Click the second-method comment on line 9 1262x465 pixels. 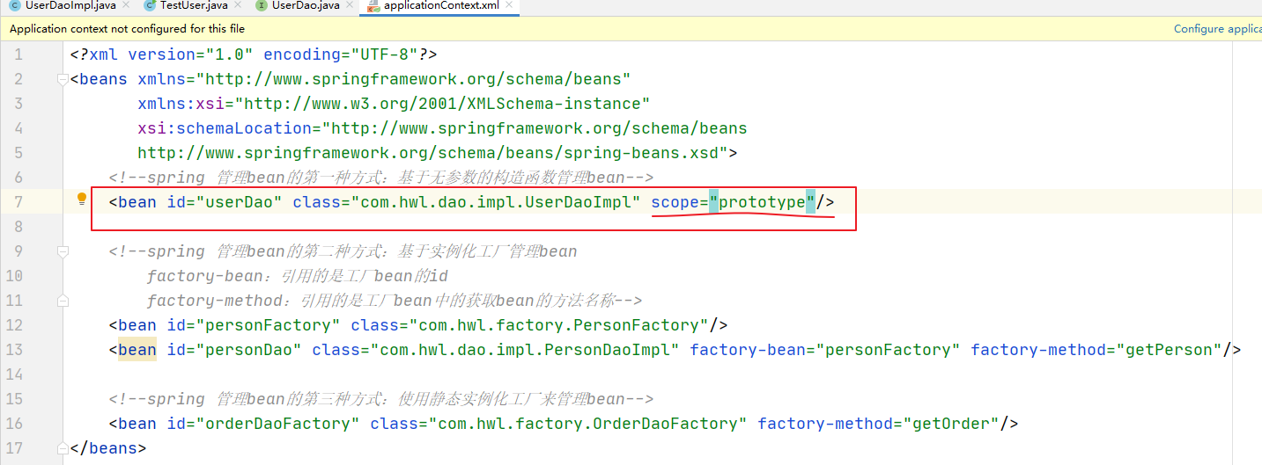tap(343, 251)
